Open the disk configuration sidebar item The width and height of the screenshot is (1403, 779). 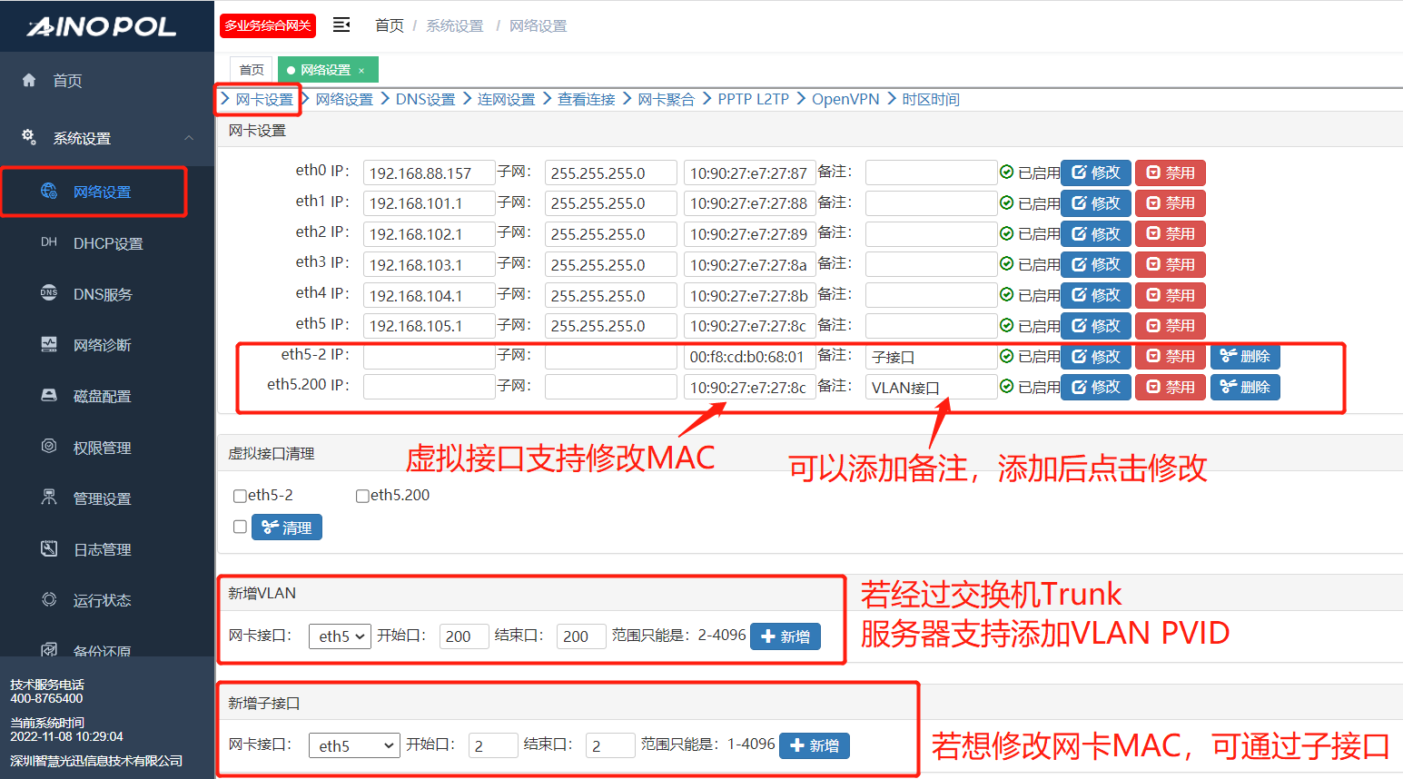tap(102, 397)
